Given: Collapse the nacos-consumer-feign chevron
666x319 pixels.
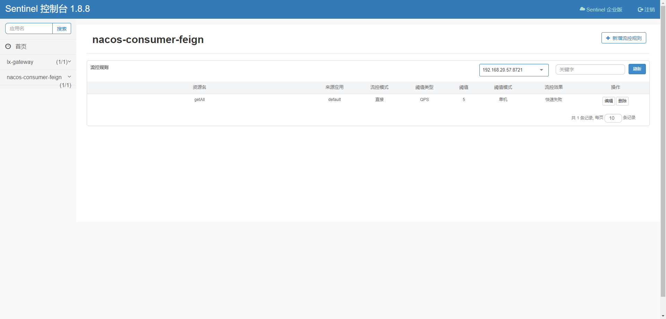Looking at the screenshot, I should [69, 77].
